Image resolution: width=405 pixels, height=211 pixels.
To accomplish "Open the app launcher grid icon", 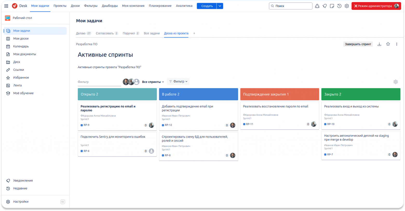I will coord(6,6).
